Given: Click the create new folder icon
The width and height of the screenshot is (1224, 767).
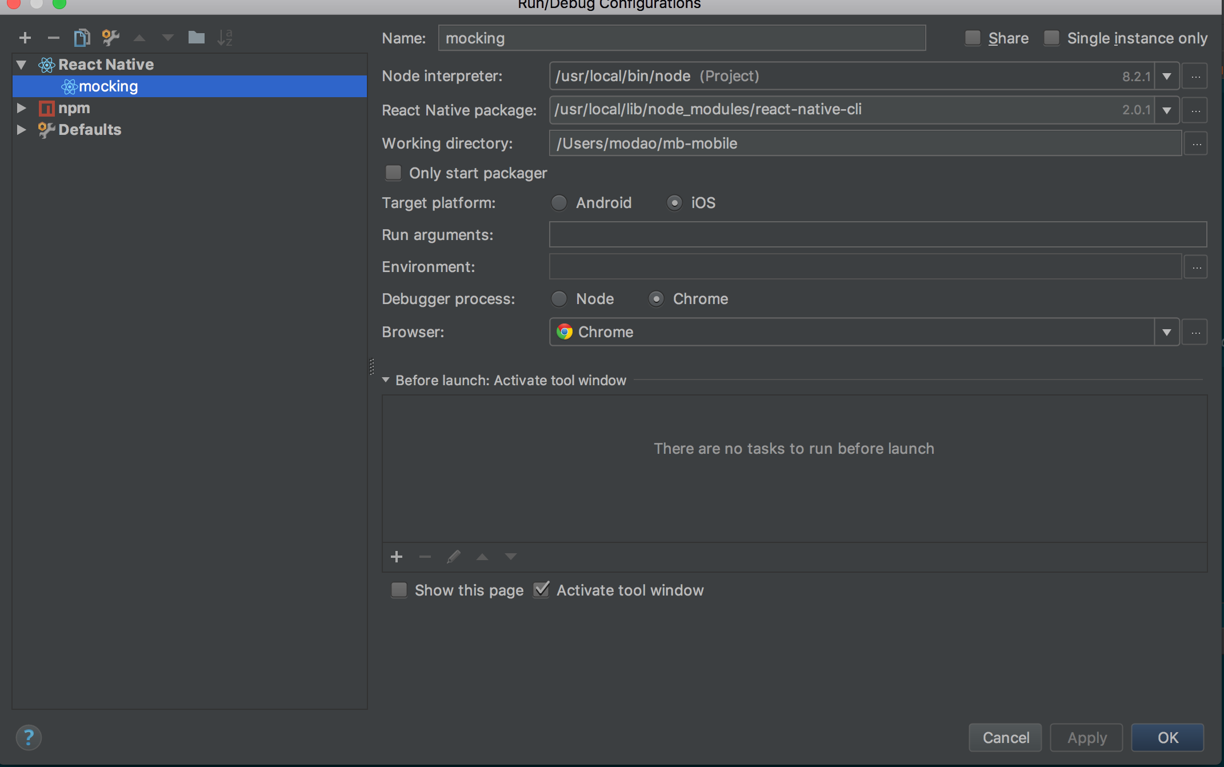Looking at the screenshot, I should (196, 38).
